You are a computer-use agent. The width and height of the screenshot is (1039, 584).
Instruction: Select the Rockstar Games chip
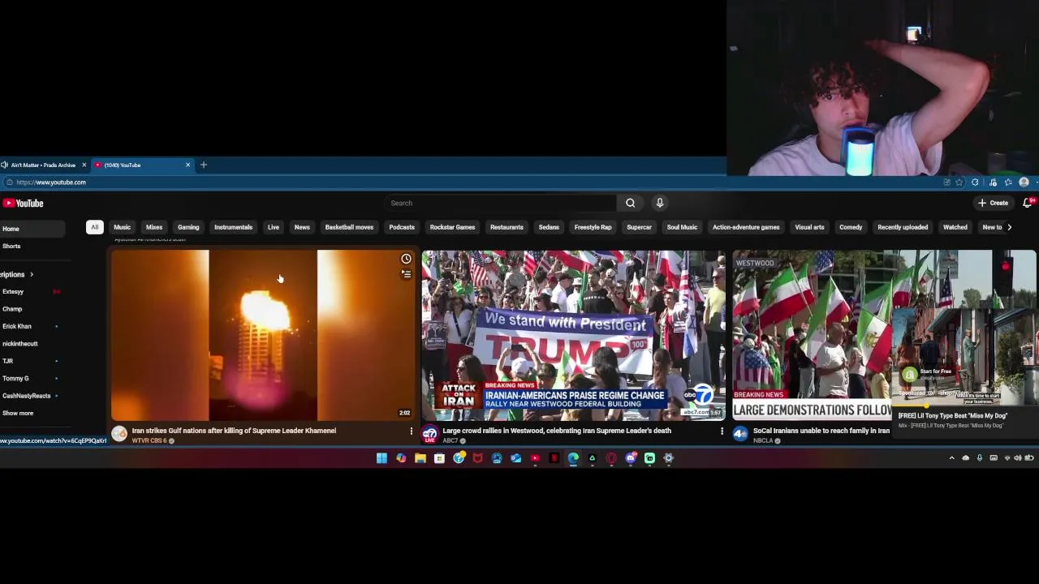(452, 227)
